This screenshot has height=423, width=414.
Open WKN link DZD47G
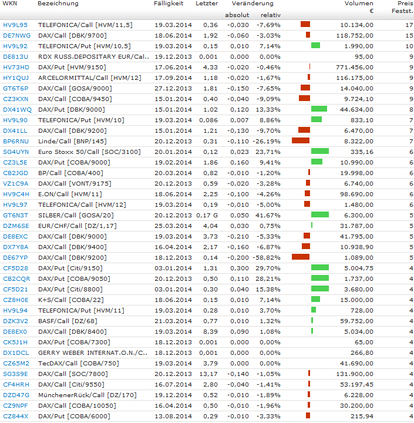click(x=16, y=395)
